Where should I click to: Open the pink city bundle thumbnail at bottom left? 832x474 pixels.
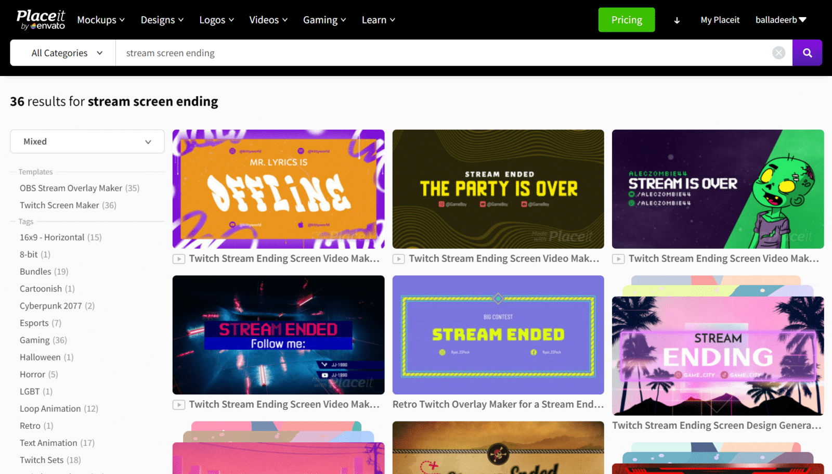coord(278,458)
